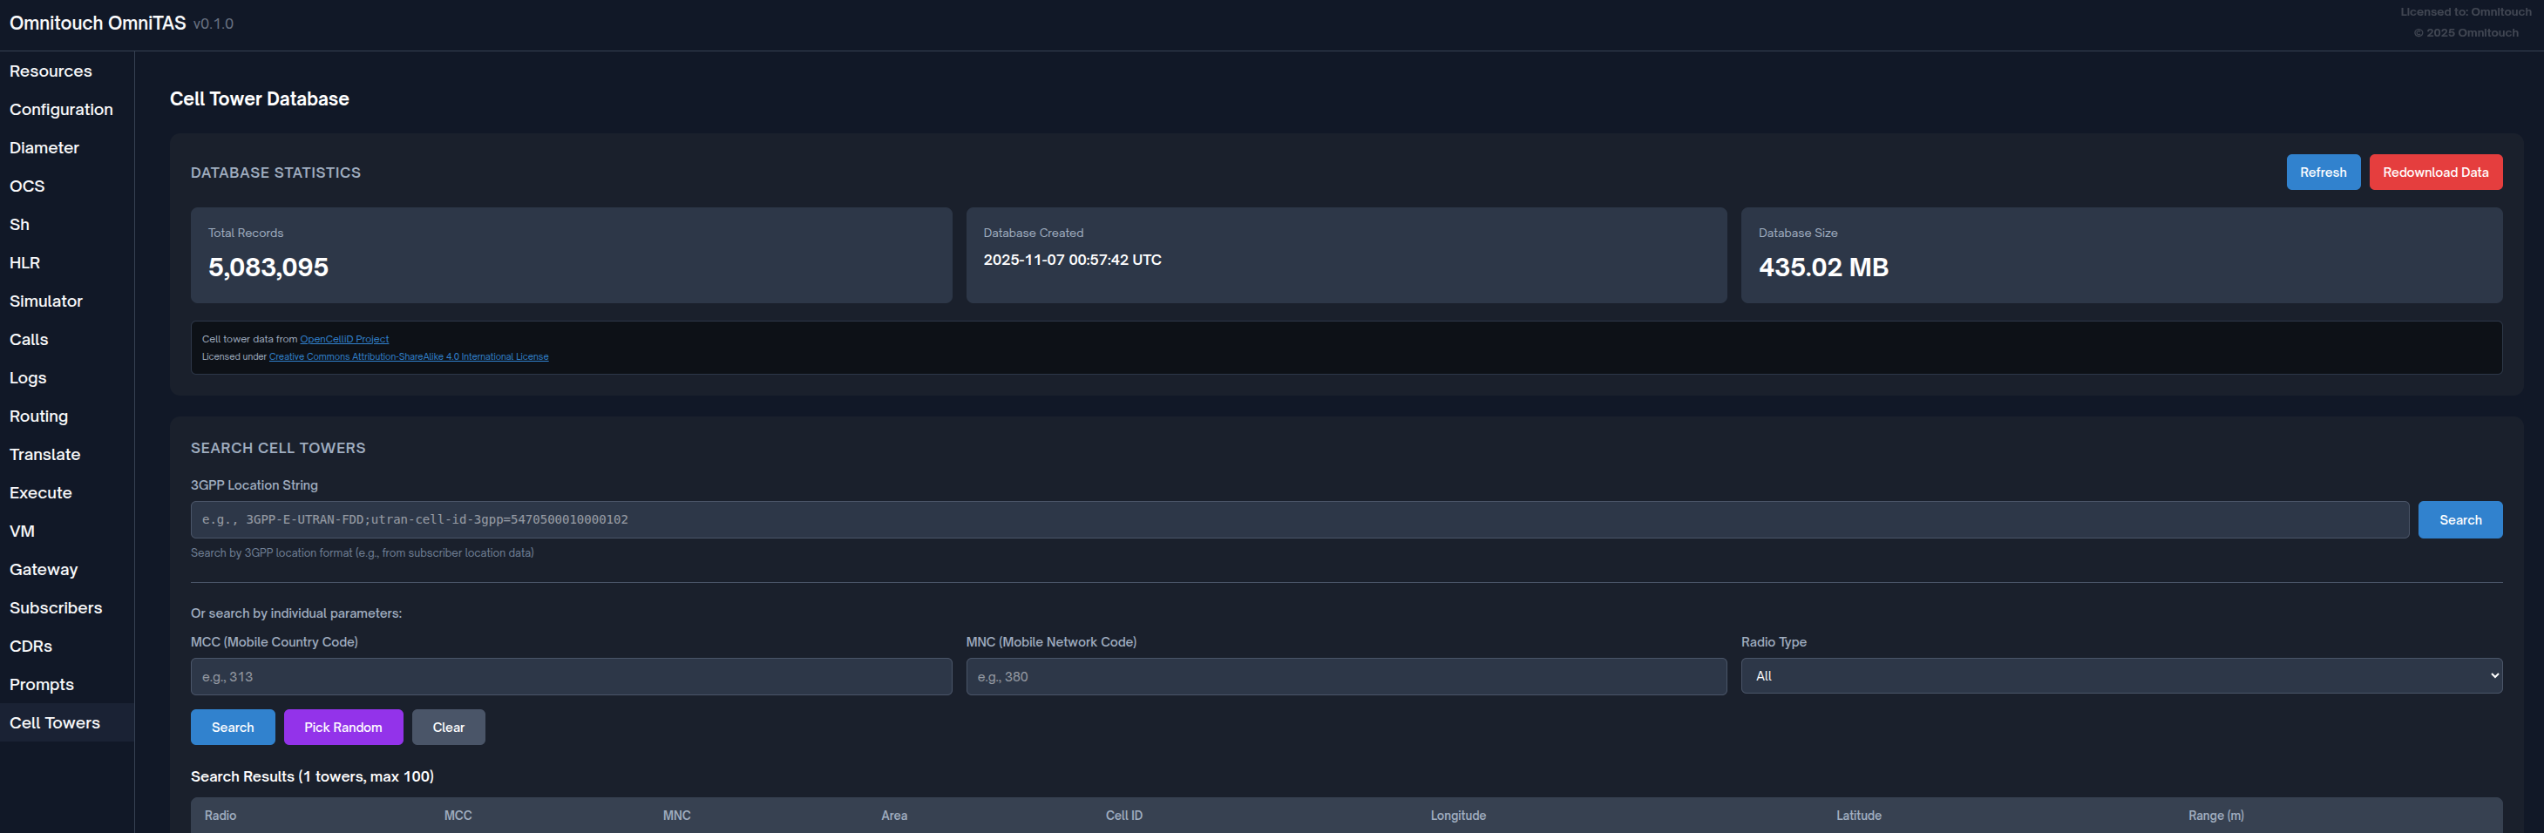Click the Omnitouch OmniTAS title
The width and height of the screenshot is (2544, 833).
pyautogui.click(x=98, y=23)
